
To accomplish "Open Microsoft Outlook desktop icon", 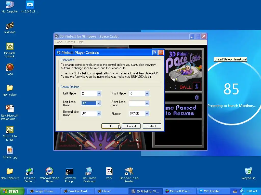I will (x=10, y=50).
